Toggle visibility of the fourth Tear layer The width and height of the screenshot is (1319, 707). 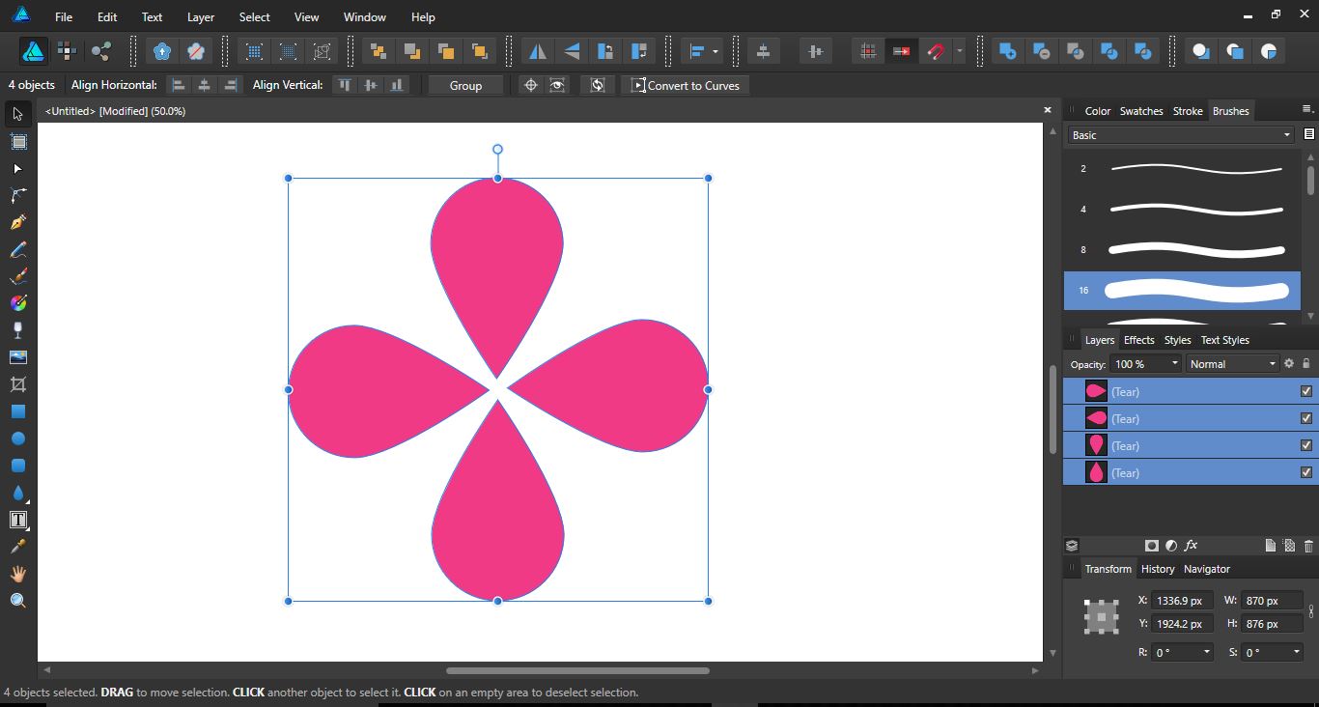click(1306, 472)
